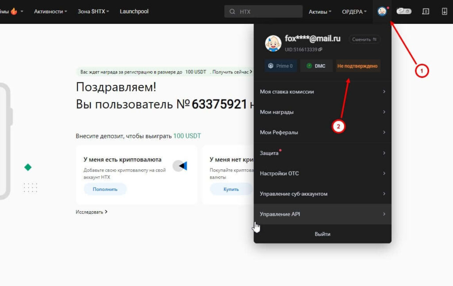
Task: Click the large avatar in account panel
Action: 273,43
